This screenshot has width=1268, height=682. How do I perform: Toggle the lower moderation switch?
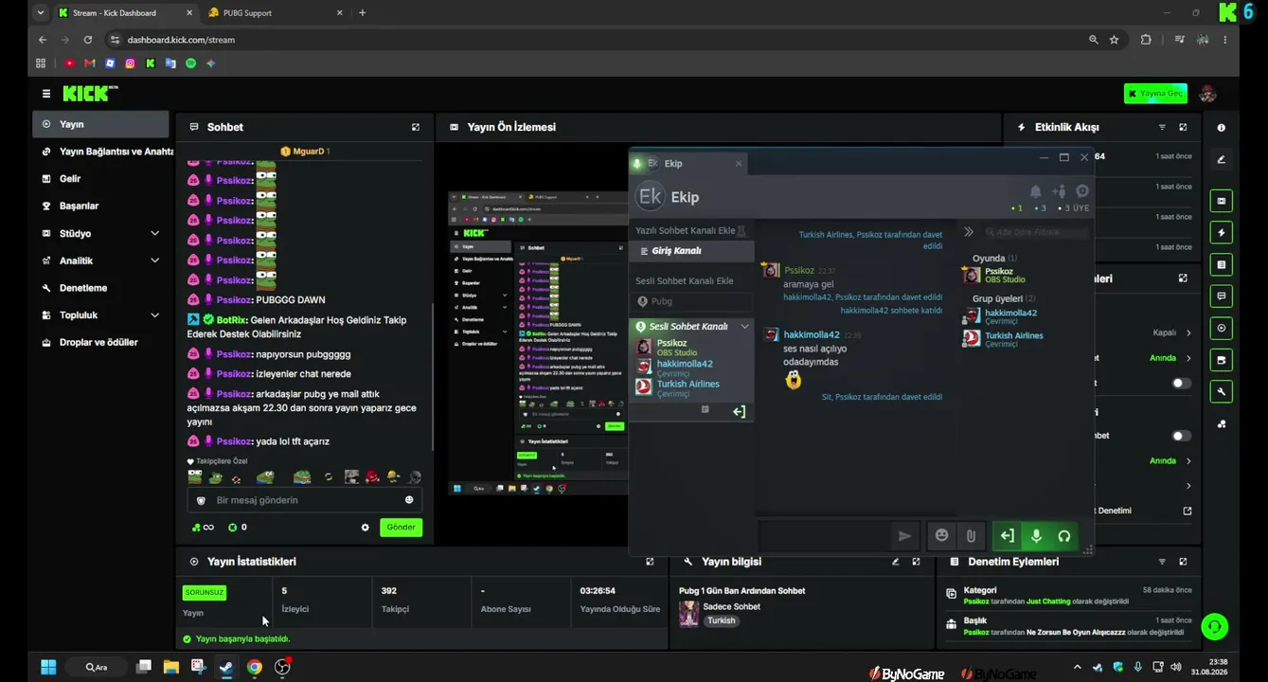point(1182,436)
